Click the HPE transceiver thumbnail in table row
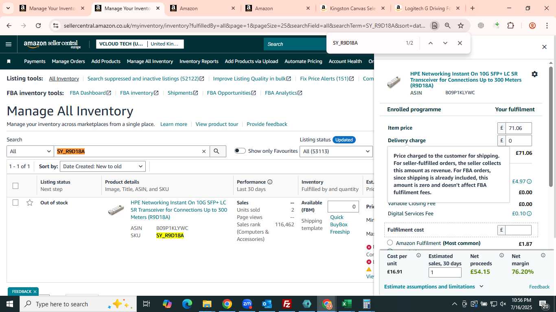The width and height of the screenshot is (556, 312). [116, 210]
